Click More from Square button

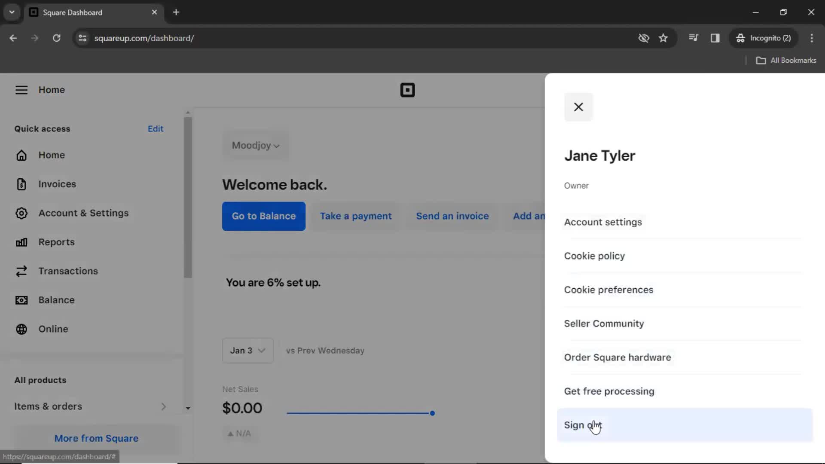coord(96,438)
